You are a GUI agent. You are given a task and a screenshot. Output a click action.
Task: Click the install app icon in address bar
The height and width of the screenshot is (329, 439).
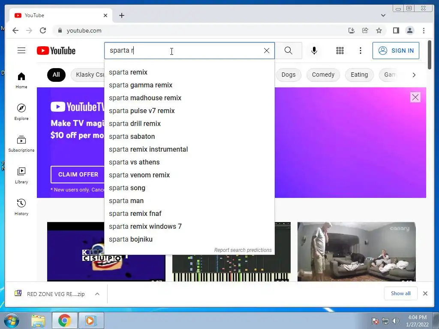point(352,30)
